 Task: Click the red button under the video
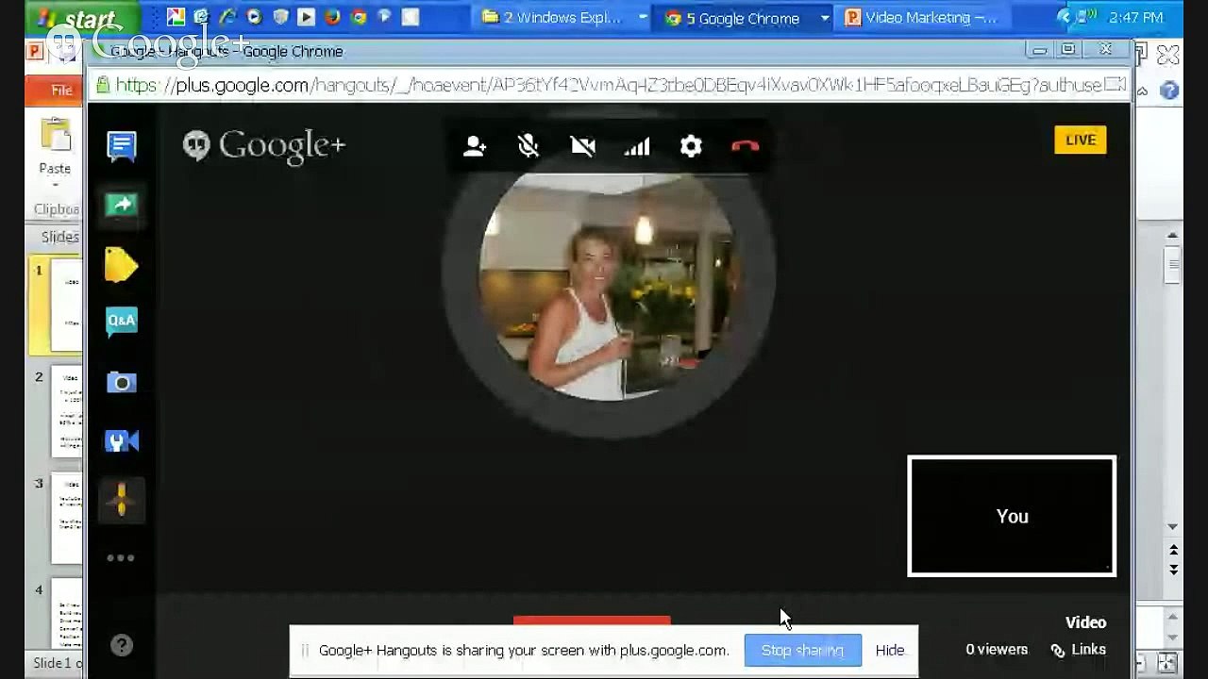click(x=592, y=621)
